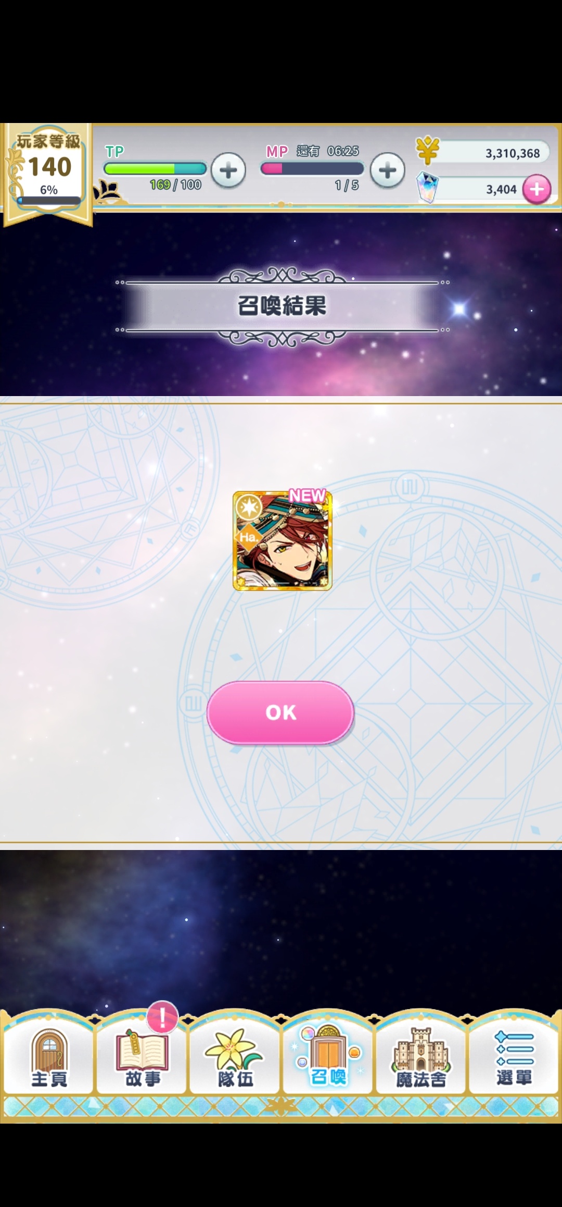Go to the 主頁 home tab
This screenshot has height=1207, width=562.
[49, 1058]
